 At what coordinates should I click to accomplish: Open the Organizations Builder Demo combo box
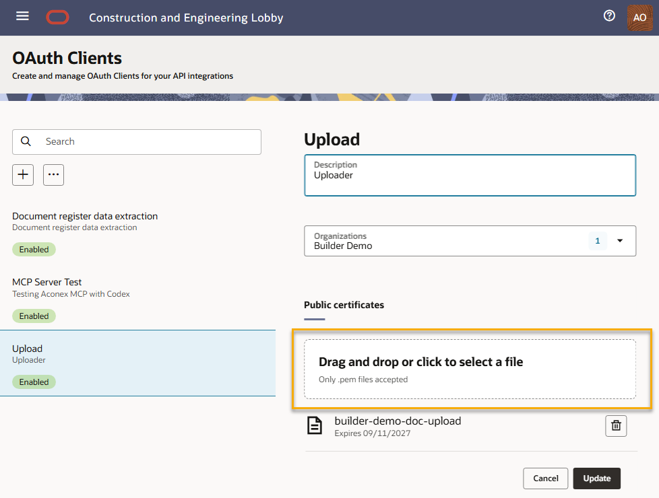coord(470,241)
